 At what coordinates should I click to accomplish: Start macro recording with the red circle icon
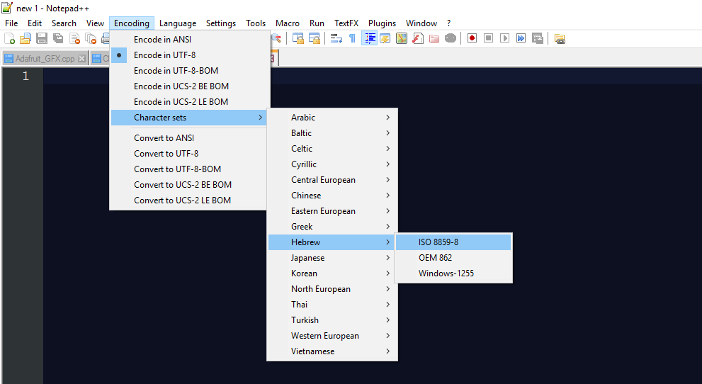(x=472, y=38)
